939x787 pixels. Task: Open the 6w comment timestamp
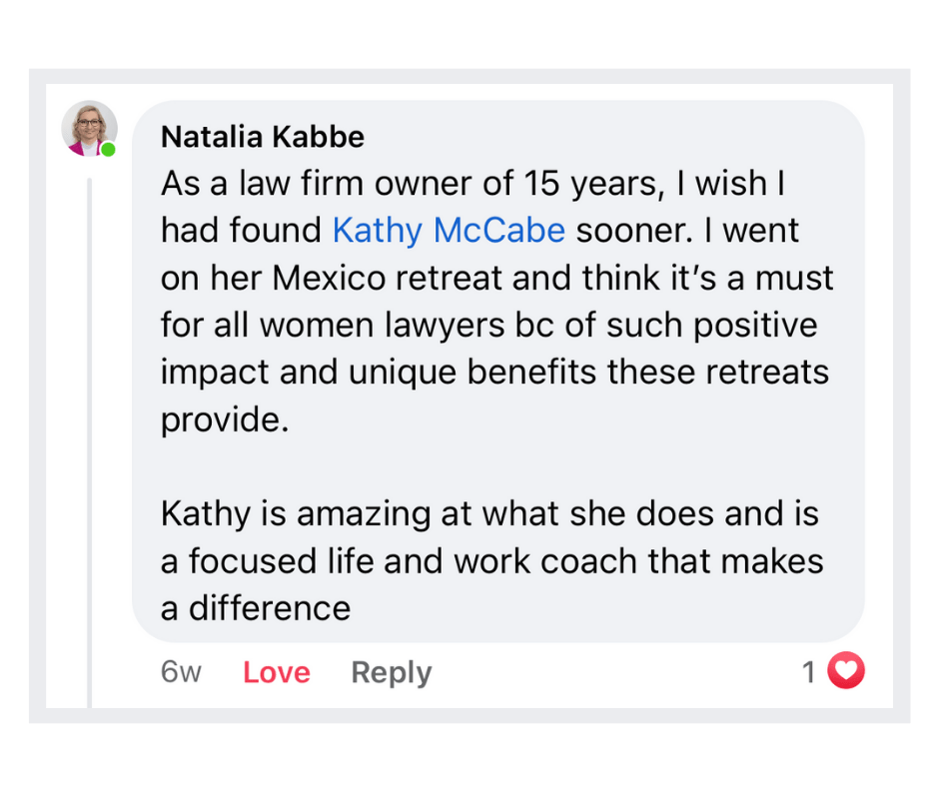point(180,672)
